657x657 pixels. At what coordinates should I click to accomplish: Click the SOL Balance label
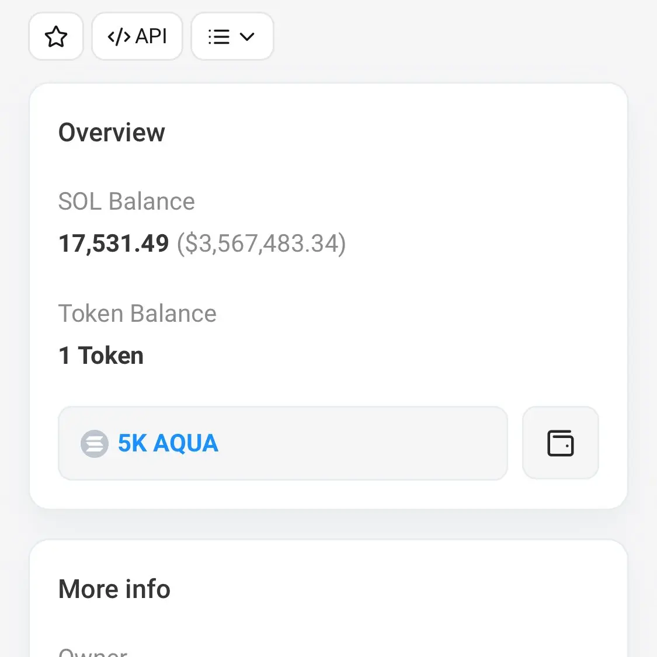127,201
